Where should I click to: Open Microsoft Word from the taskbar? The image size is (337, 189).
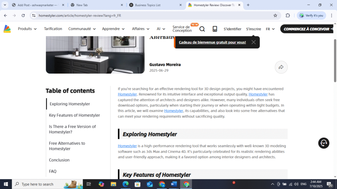174,184
